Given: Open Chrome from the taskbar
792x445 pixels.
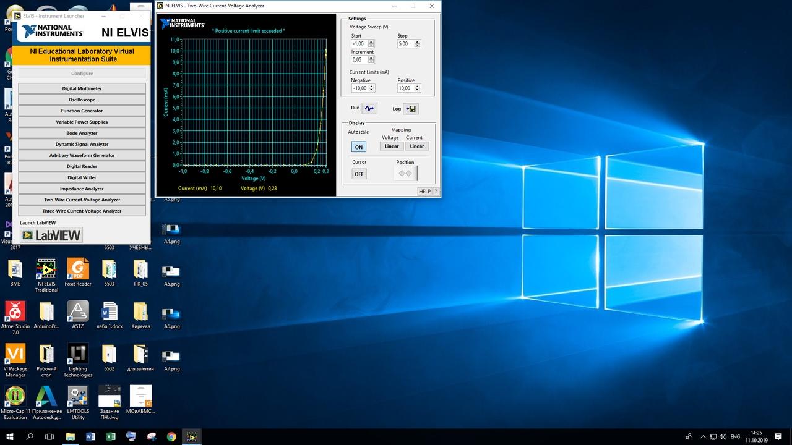Looking at the screenshot, I should (171, 436).
